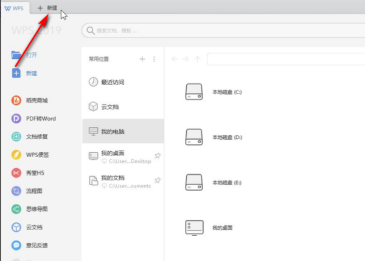Click the forward navigation arrow
The height and width of the screenshot is (261, 365).
(x=186, y=59)
